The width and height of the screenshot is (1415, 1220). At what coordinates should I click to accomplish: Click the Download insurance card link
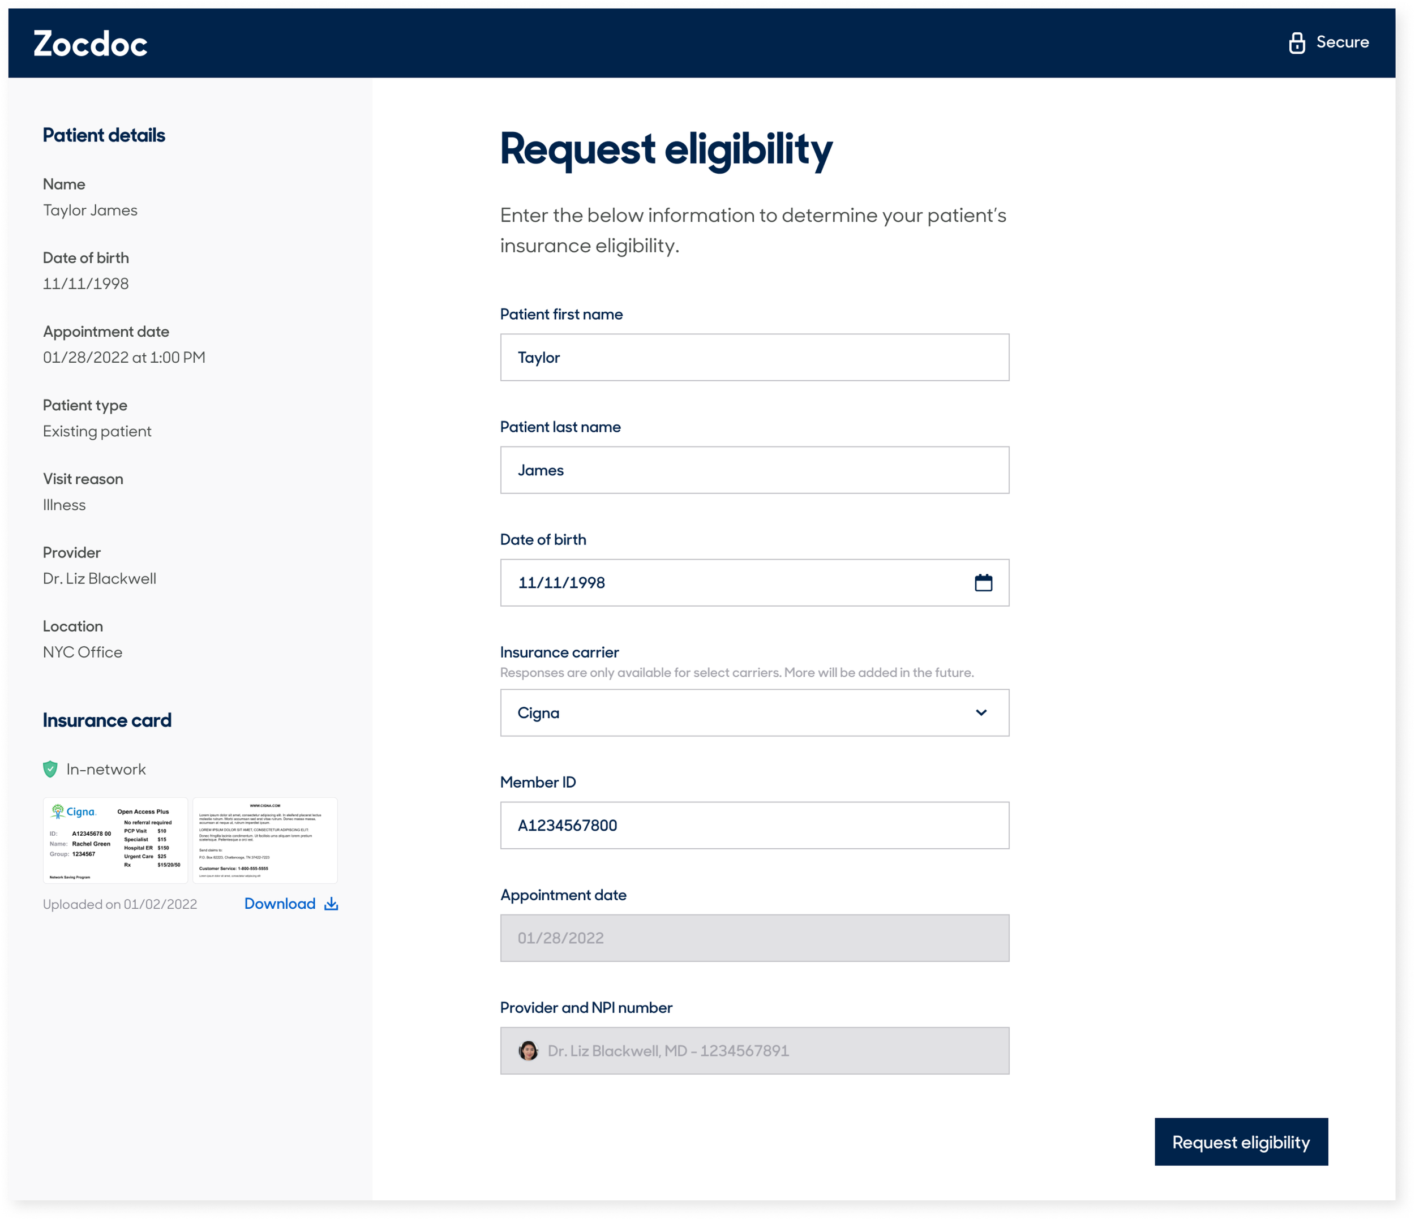point(280,904)
